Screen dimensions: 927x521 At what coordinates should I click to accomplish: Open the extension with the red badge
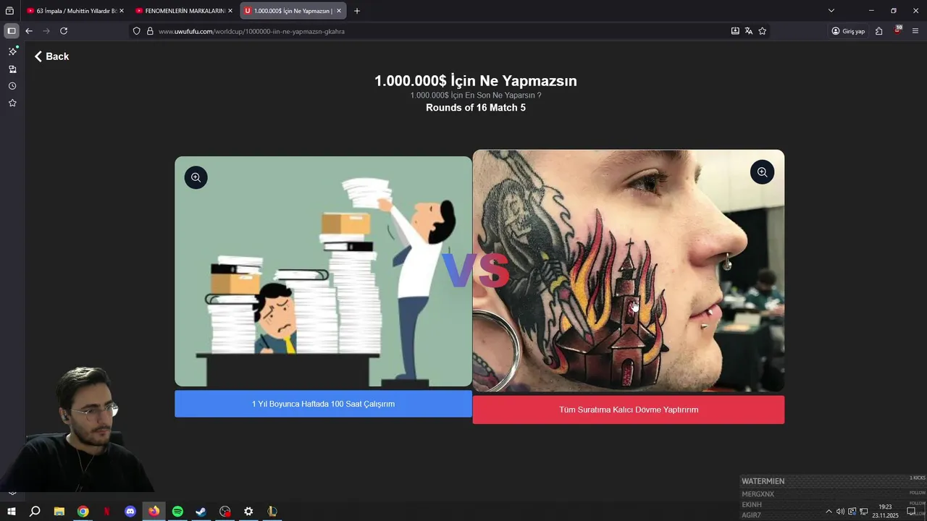point(897,31)
